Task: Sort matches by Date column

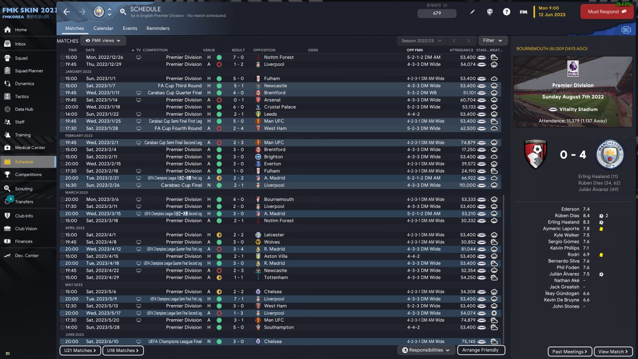Action: coord(90,50)
